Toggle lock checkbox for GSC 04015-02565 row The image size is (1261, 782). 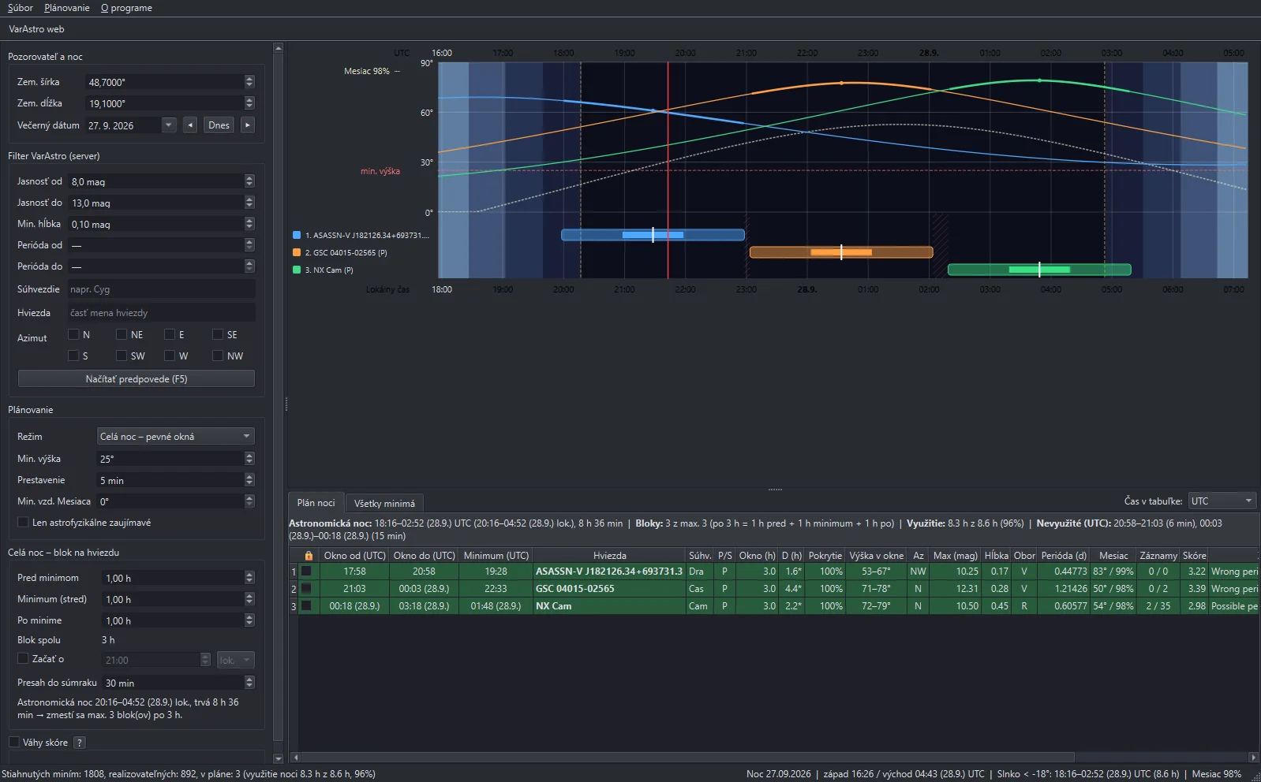(306, 589)
